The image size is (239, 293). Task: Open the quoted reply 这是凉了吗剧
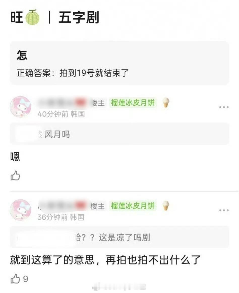coord(119,237)
